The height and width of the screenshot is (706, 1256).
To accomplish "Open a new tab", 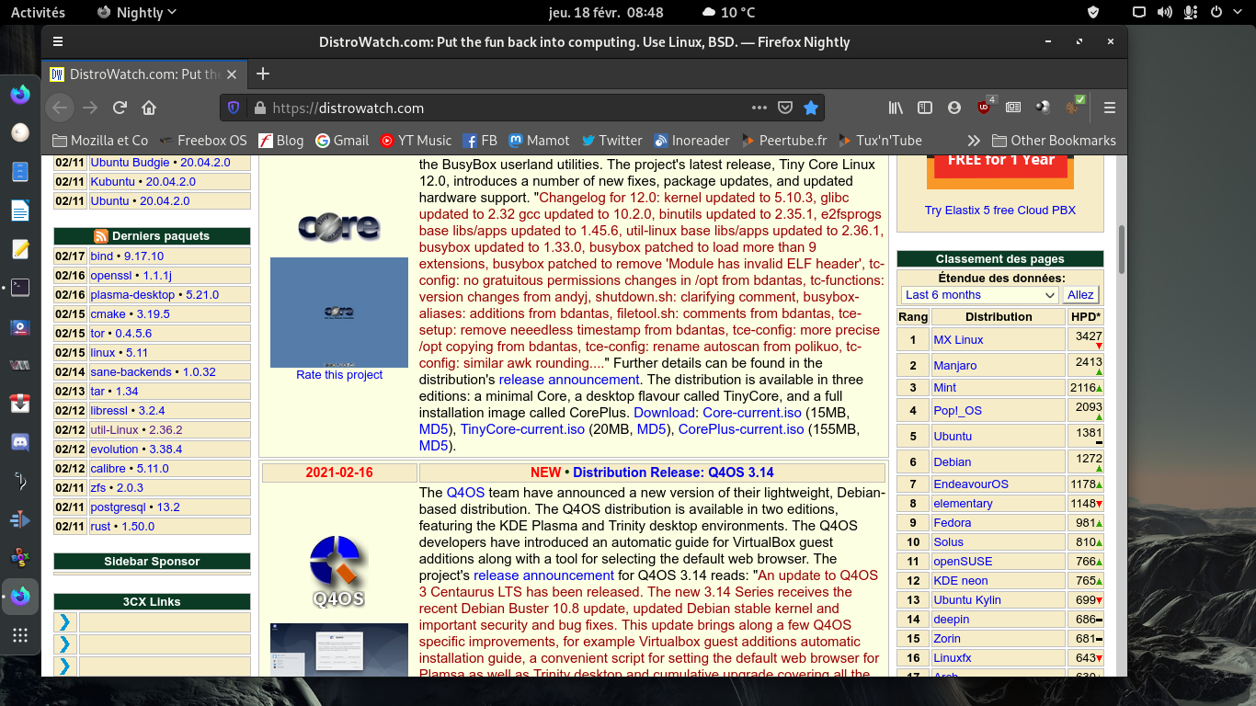I will click(263, 74).
